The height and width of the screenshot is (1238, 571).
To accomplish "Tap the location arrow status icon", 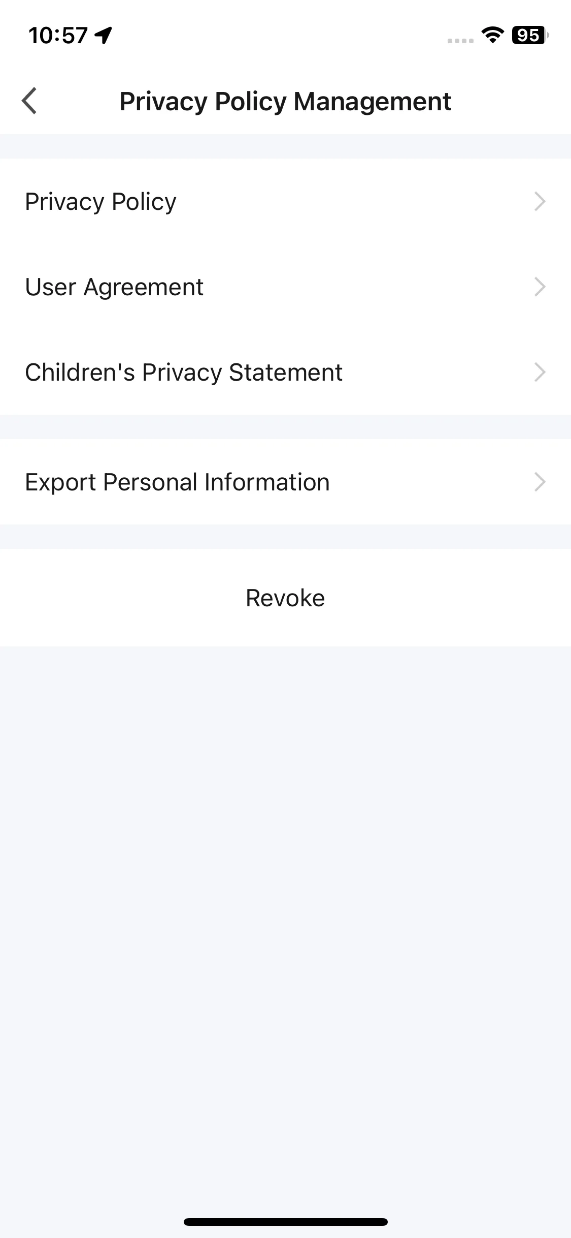I will pos(104,36).
